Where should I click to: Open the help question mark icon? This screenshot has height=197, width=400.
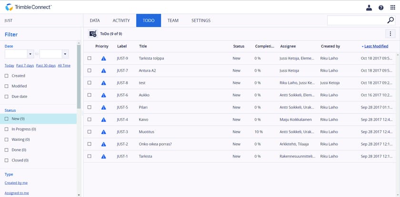[381, 8]
